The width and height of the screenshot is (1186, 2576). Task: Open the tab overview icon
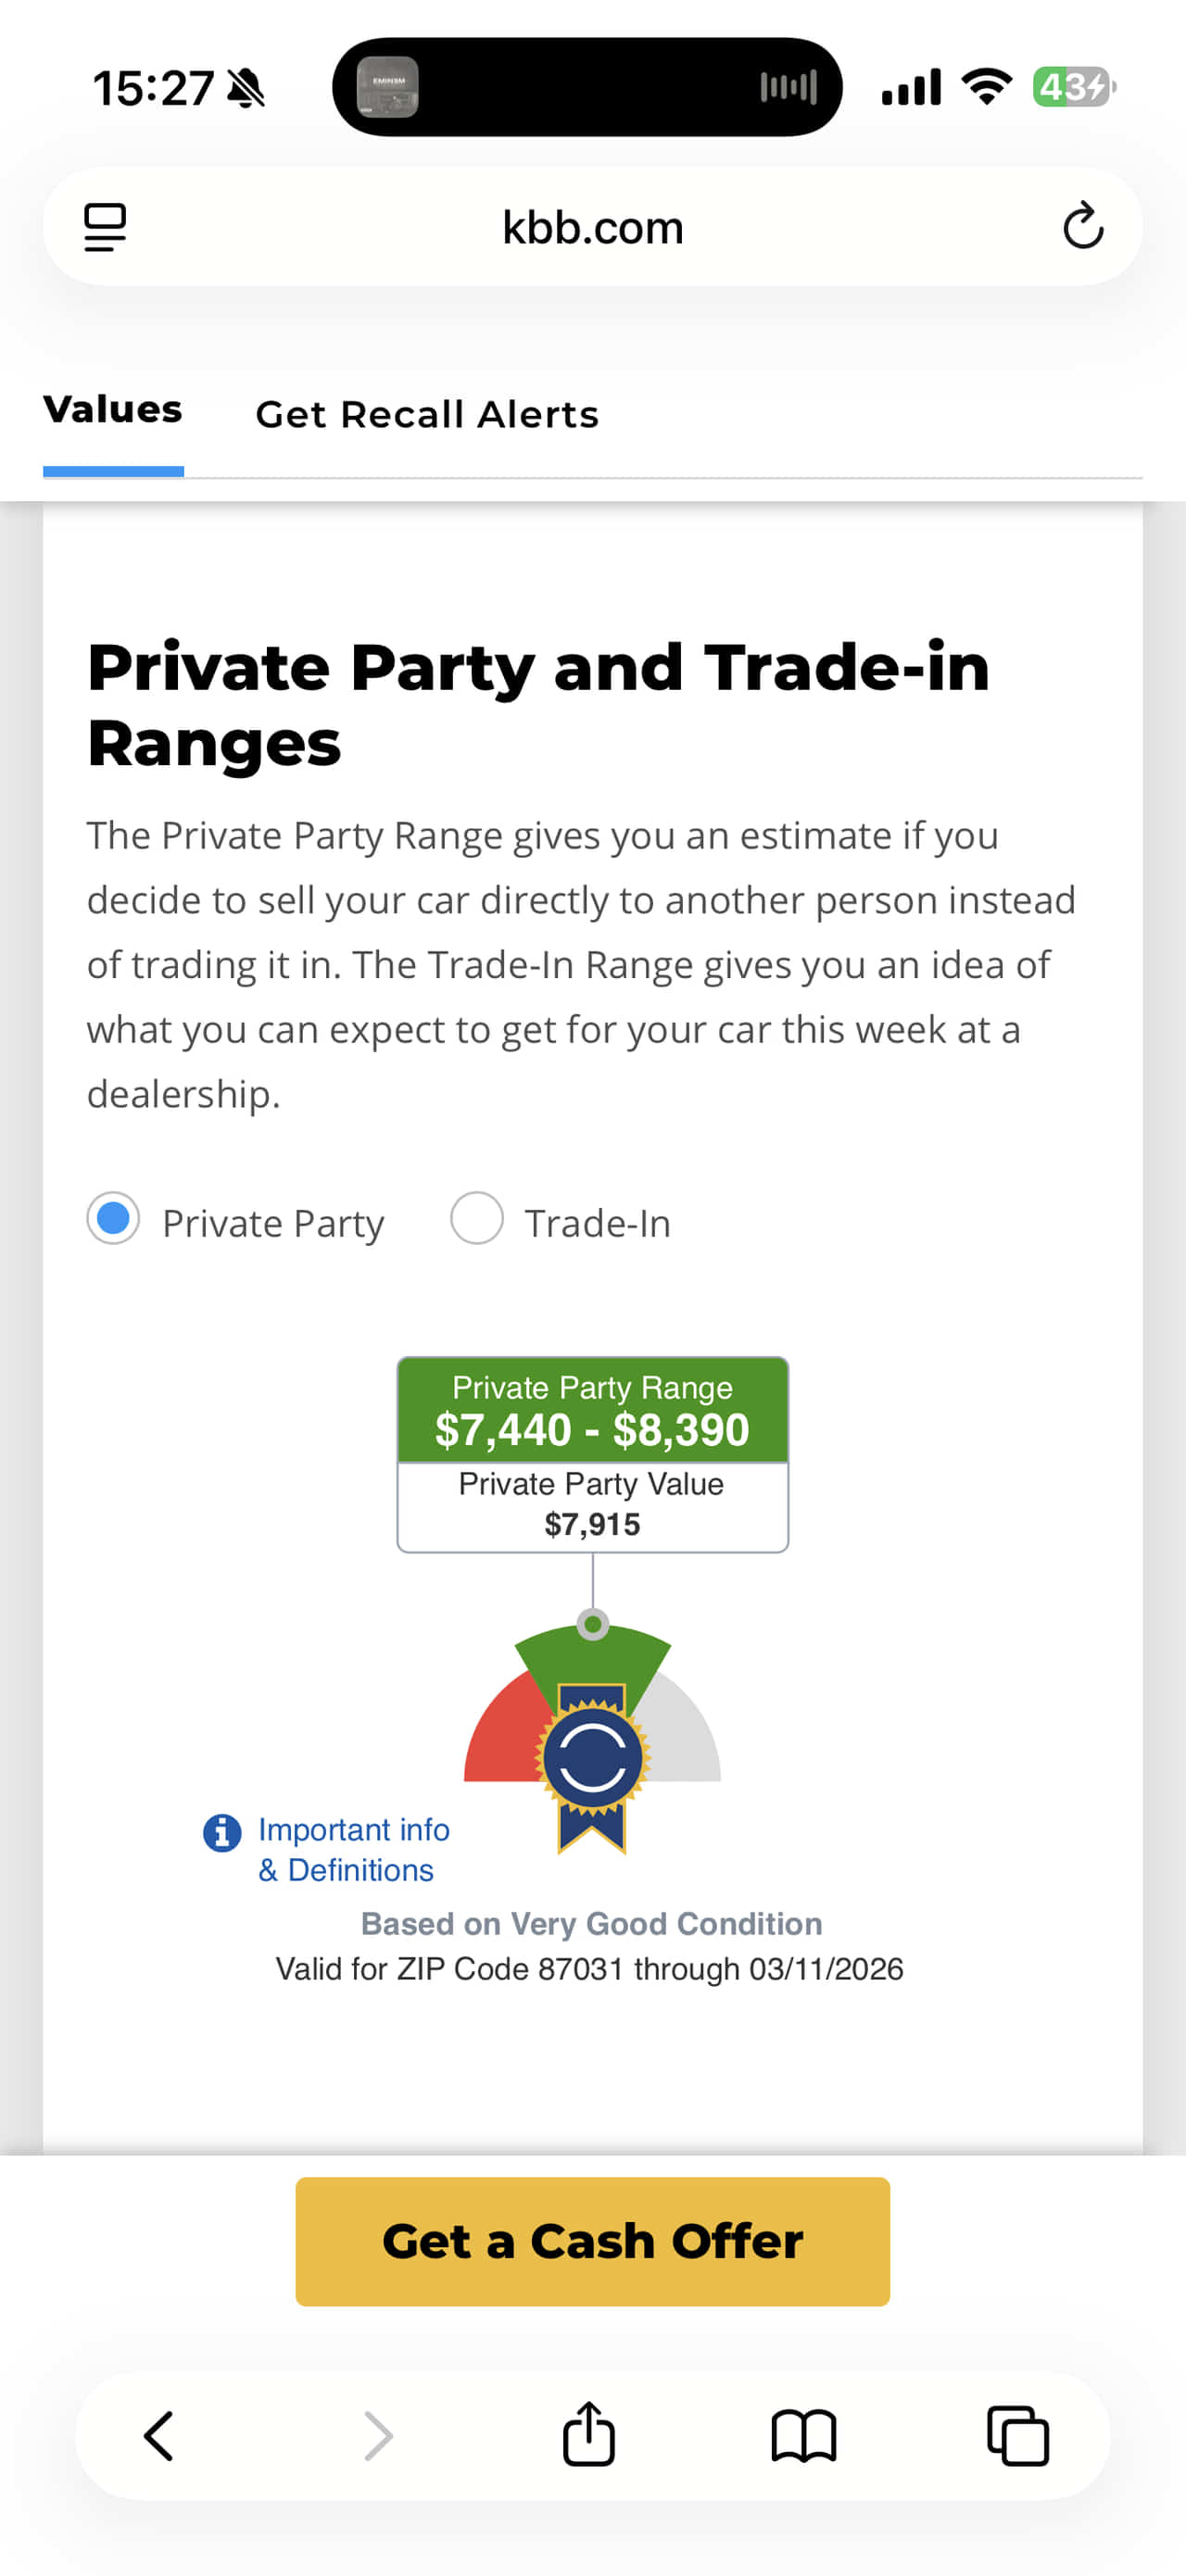click(x=1020, y=2437)
